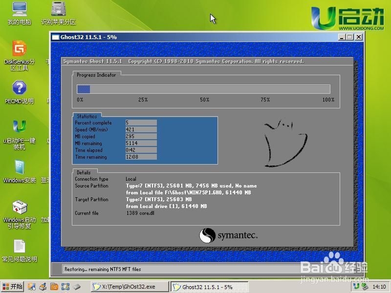Click the Target Partition local drive line
Image resolution: width=391 pixels, height=293 pixels.
166,206
